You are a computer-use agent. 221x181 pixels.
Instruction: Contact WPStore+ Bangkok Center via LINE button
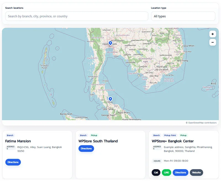(x=167, y=172)
